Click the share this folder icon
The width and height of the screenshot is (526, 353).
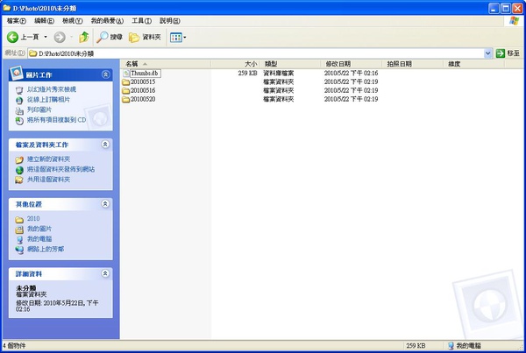19,180
